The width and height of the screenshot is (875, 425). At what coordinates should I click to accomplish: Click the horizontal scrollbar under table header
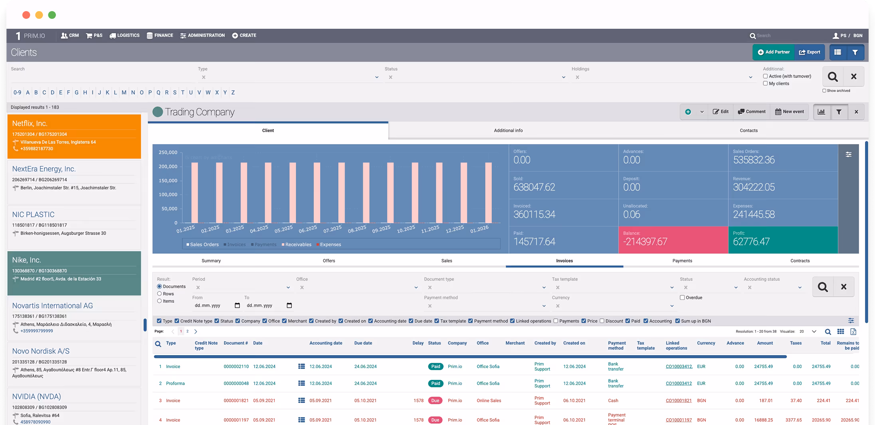point(470,356)
